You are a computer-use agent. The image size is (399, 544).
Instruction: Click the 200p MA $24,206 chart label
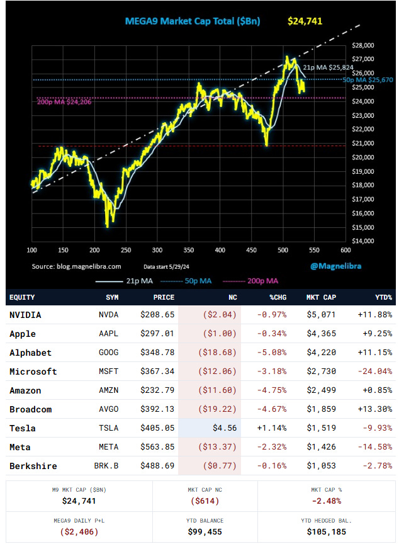(x=64, y=102)
